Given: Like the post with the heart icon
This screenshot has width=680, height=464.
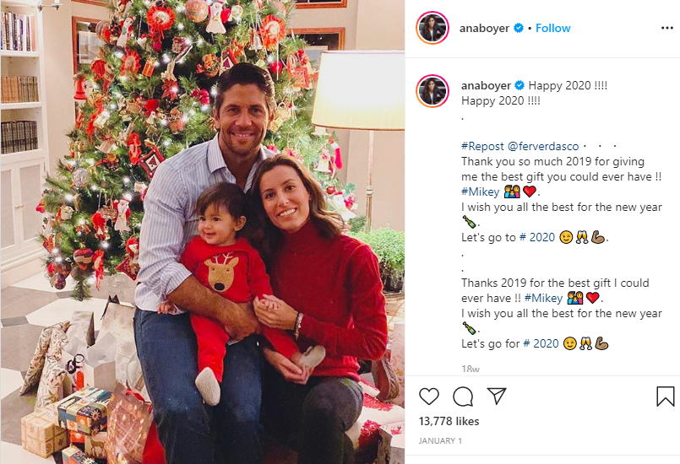Looking at the screenshot, I should (429, 397).
